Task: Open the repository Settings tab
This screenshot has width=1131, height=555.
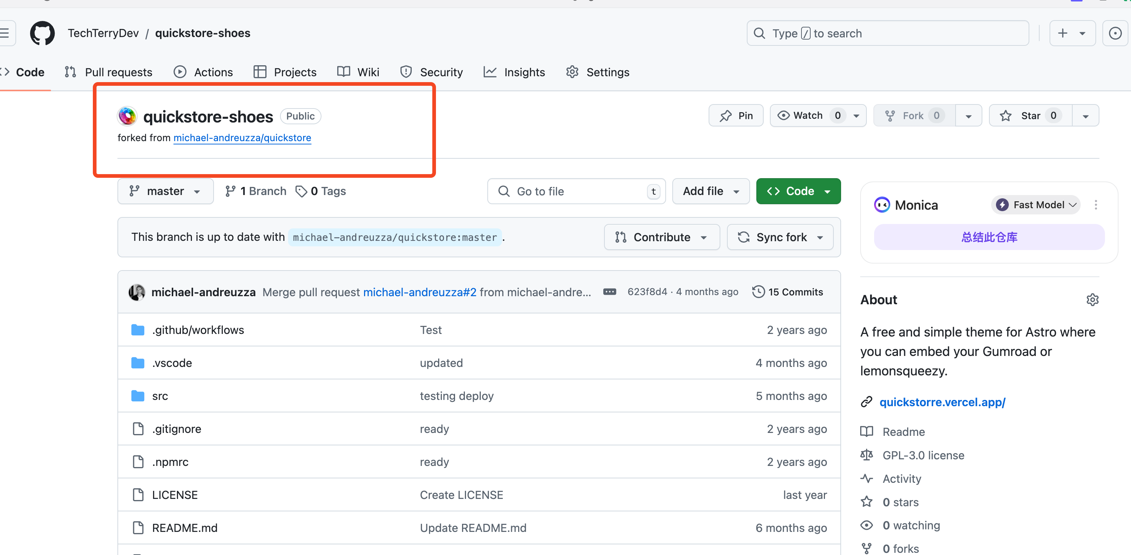Action: [597, 72]
